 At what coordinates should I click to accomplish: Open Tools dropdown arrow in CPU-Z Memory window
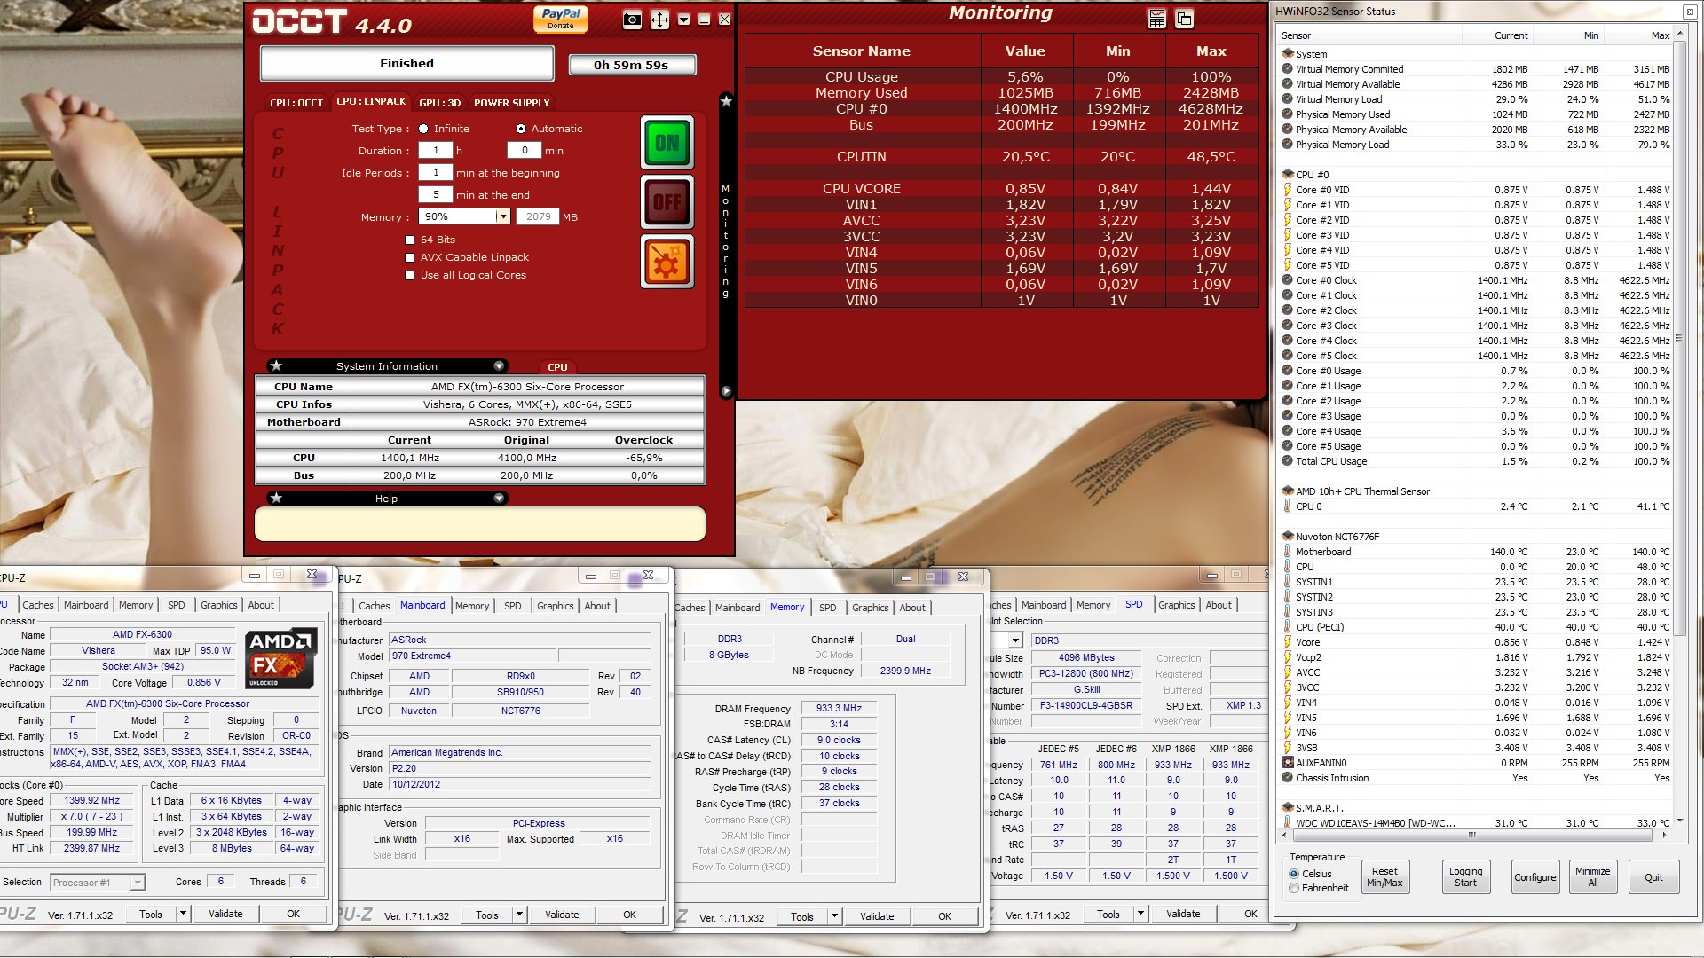[x=834, y=915]
